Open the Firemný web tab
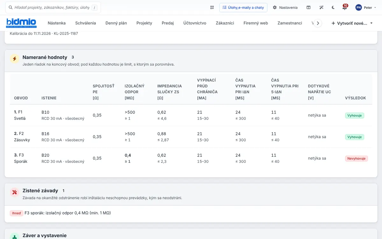Viewport: 382px width, 239px height. (256, 23)
